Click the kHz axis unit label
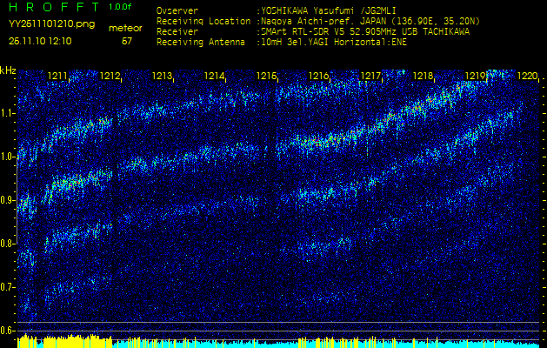The width and height of the screenshot is (547, 348). 8,70
